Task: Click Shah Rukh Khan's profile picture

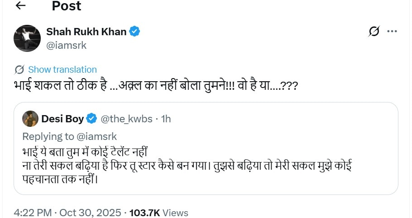Action: 28,38
